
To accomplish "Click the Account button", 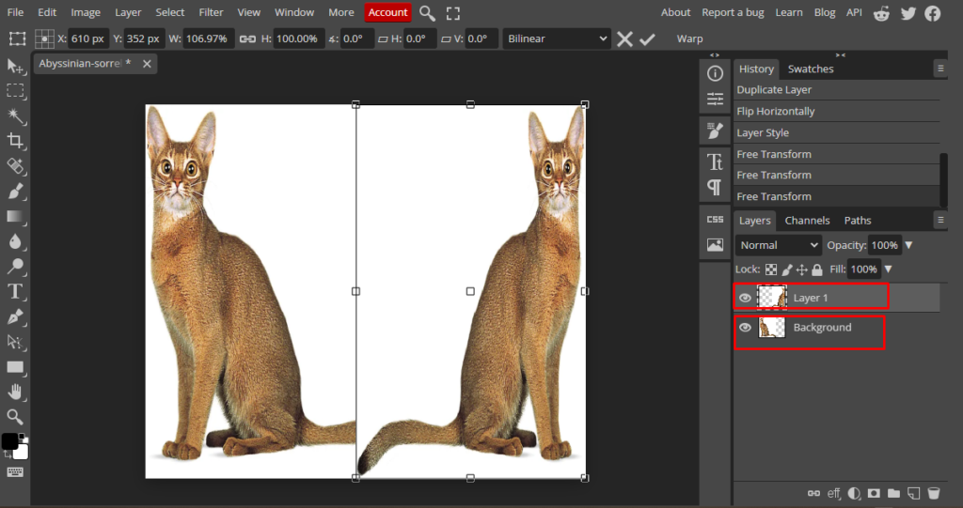I will pyautogui.click(x=387, y=12).
